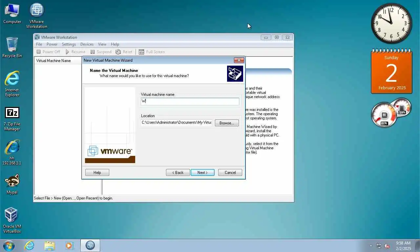Screen dimensions: 420x252
Task: Click the Reset toolbar button
Action: (124, 52)
